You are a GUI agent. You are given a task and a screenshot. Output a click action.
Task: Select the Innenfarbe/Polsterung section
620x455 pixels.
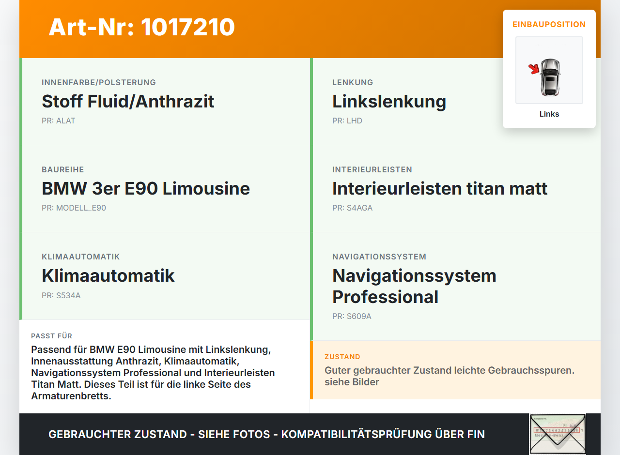pos(128,101)
